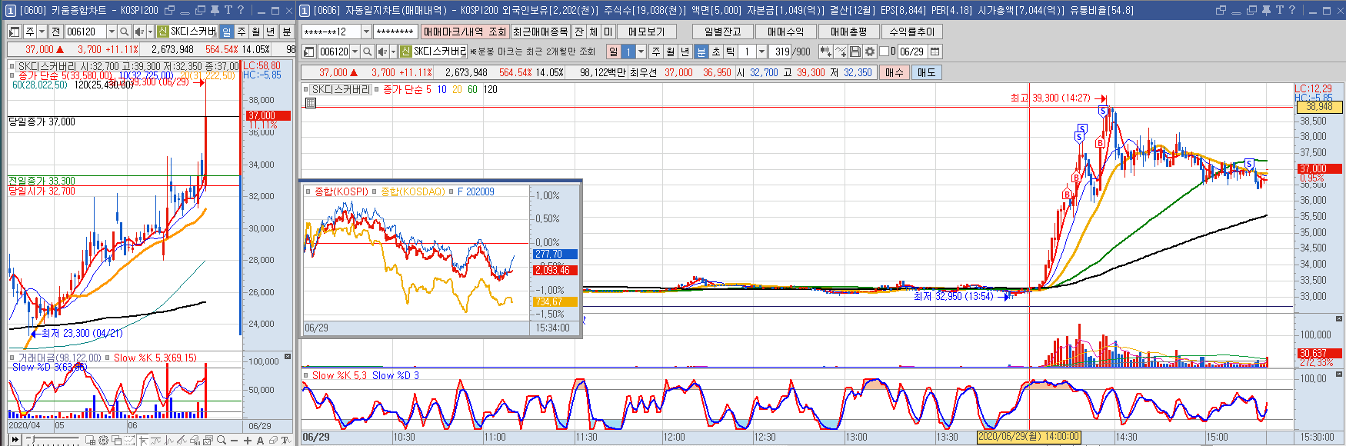Screen dimensions: 1346x446
Task: Click gear settings icon in bottom chart toolbar
Action: (x=103, y=440)
